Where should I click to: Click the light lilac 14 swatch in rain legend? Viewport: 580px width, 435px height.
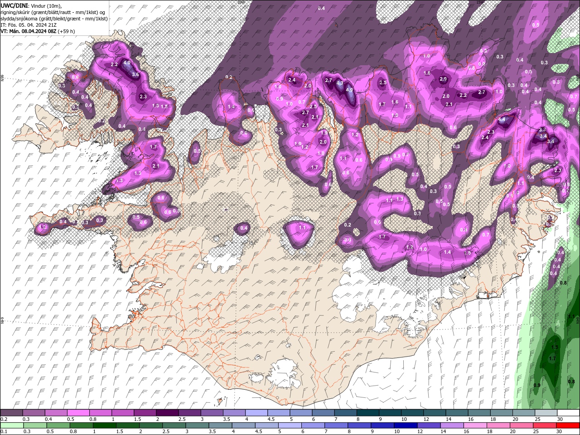(x=451, y=425)
